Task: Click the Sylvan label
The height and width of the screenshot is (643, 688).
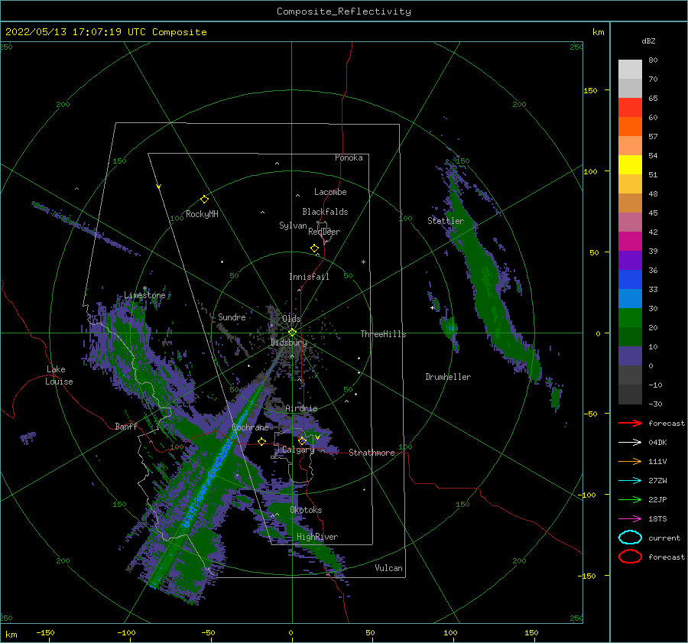Action: pos(293,226)
